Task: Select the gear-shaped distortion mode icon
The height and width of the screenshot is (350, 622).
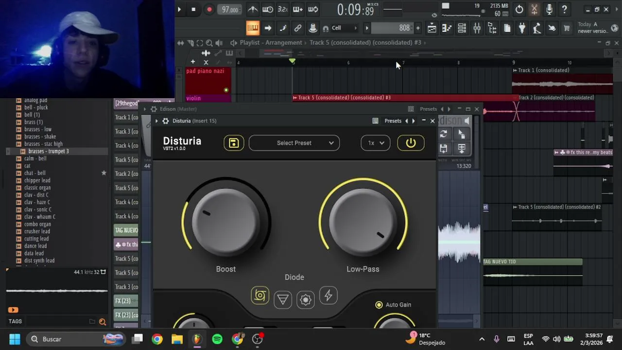Action: click(306, 299)
